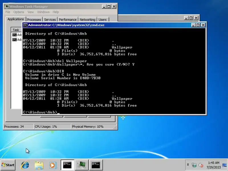Open the Options menu in Task Manager
This screenshot has width=228, height=171.
pyautogui.click(x=19, y=12)
